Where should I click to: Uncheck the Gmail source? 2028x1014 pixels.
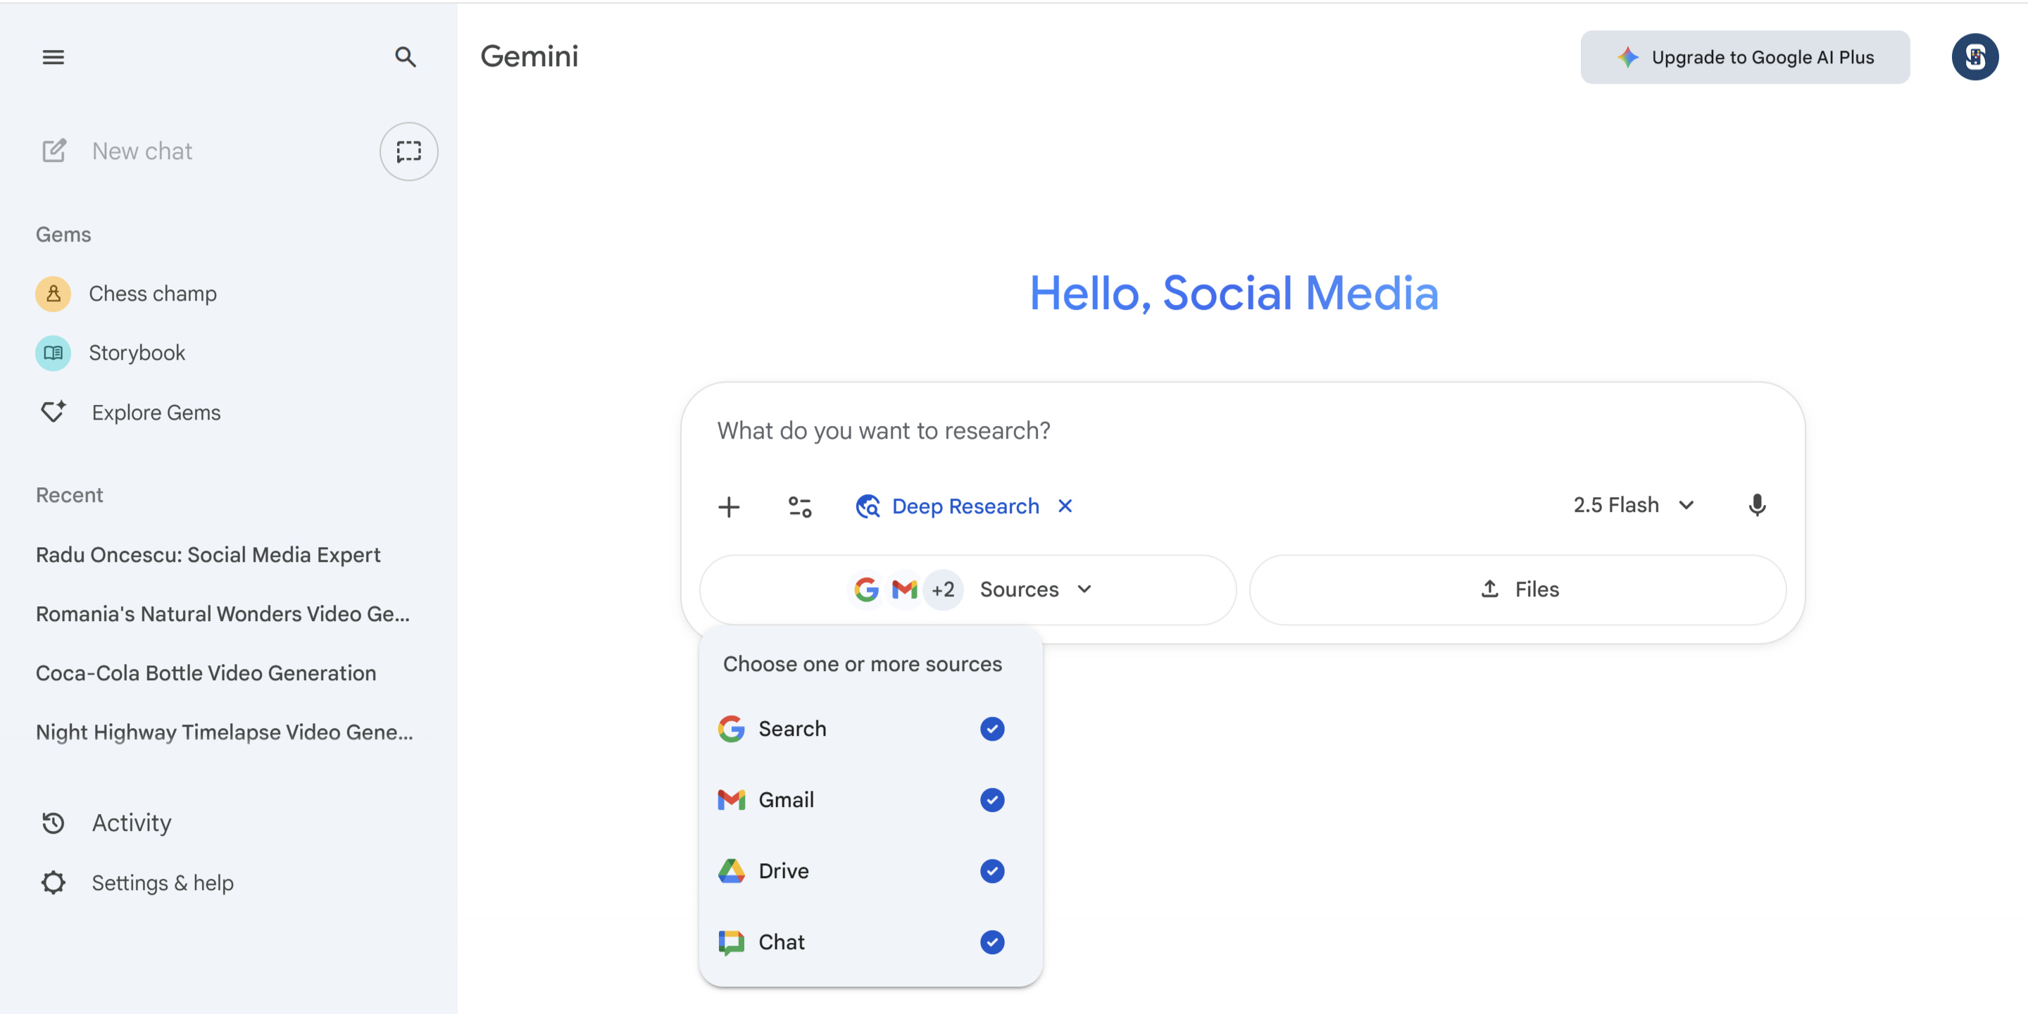click(x=991, y=800)
